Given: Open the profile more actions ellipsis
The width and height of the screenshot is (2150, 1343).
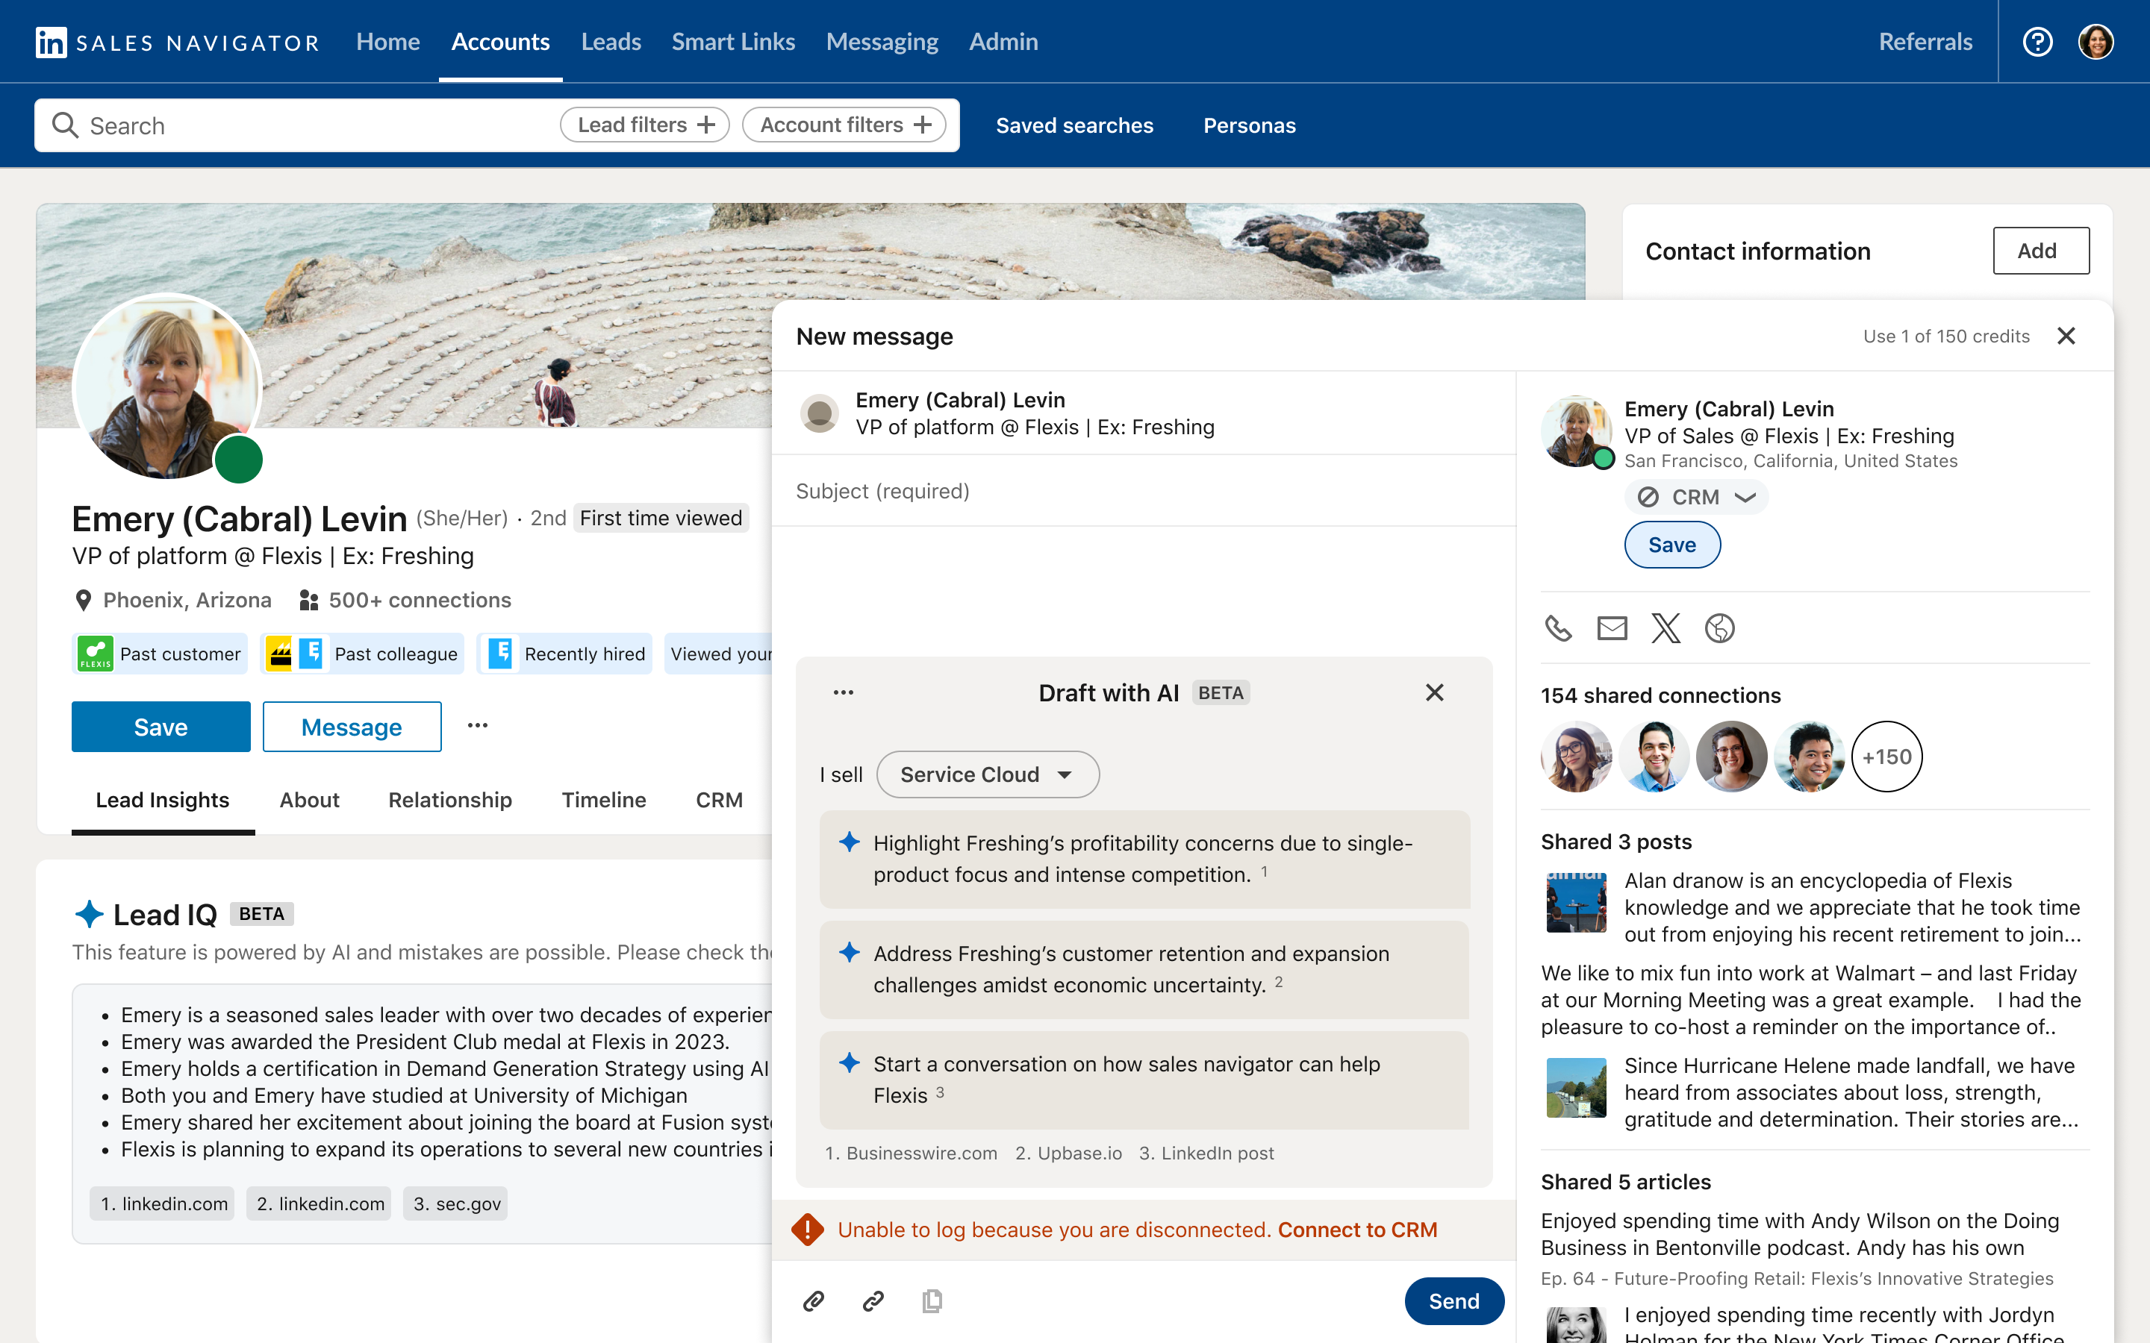Looking at the screenshot, I should (x=478, y=726).
